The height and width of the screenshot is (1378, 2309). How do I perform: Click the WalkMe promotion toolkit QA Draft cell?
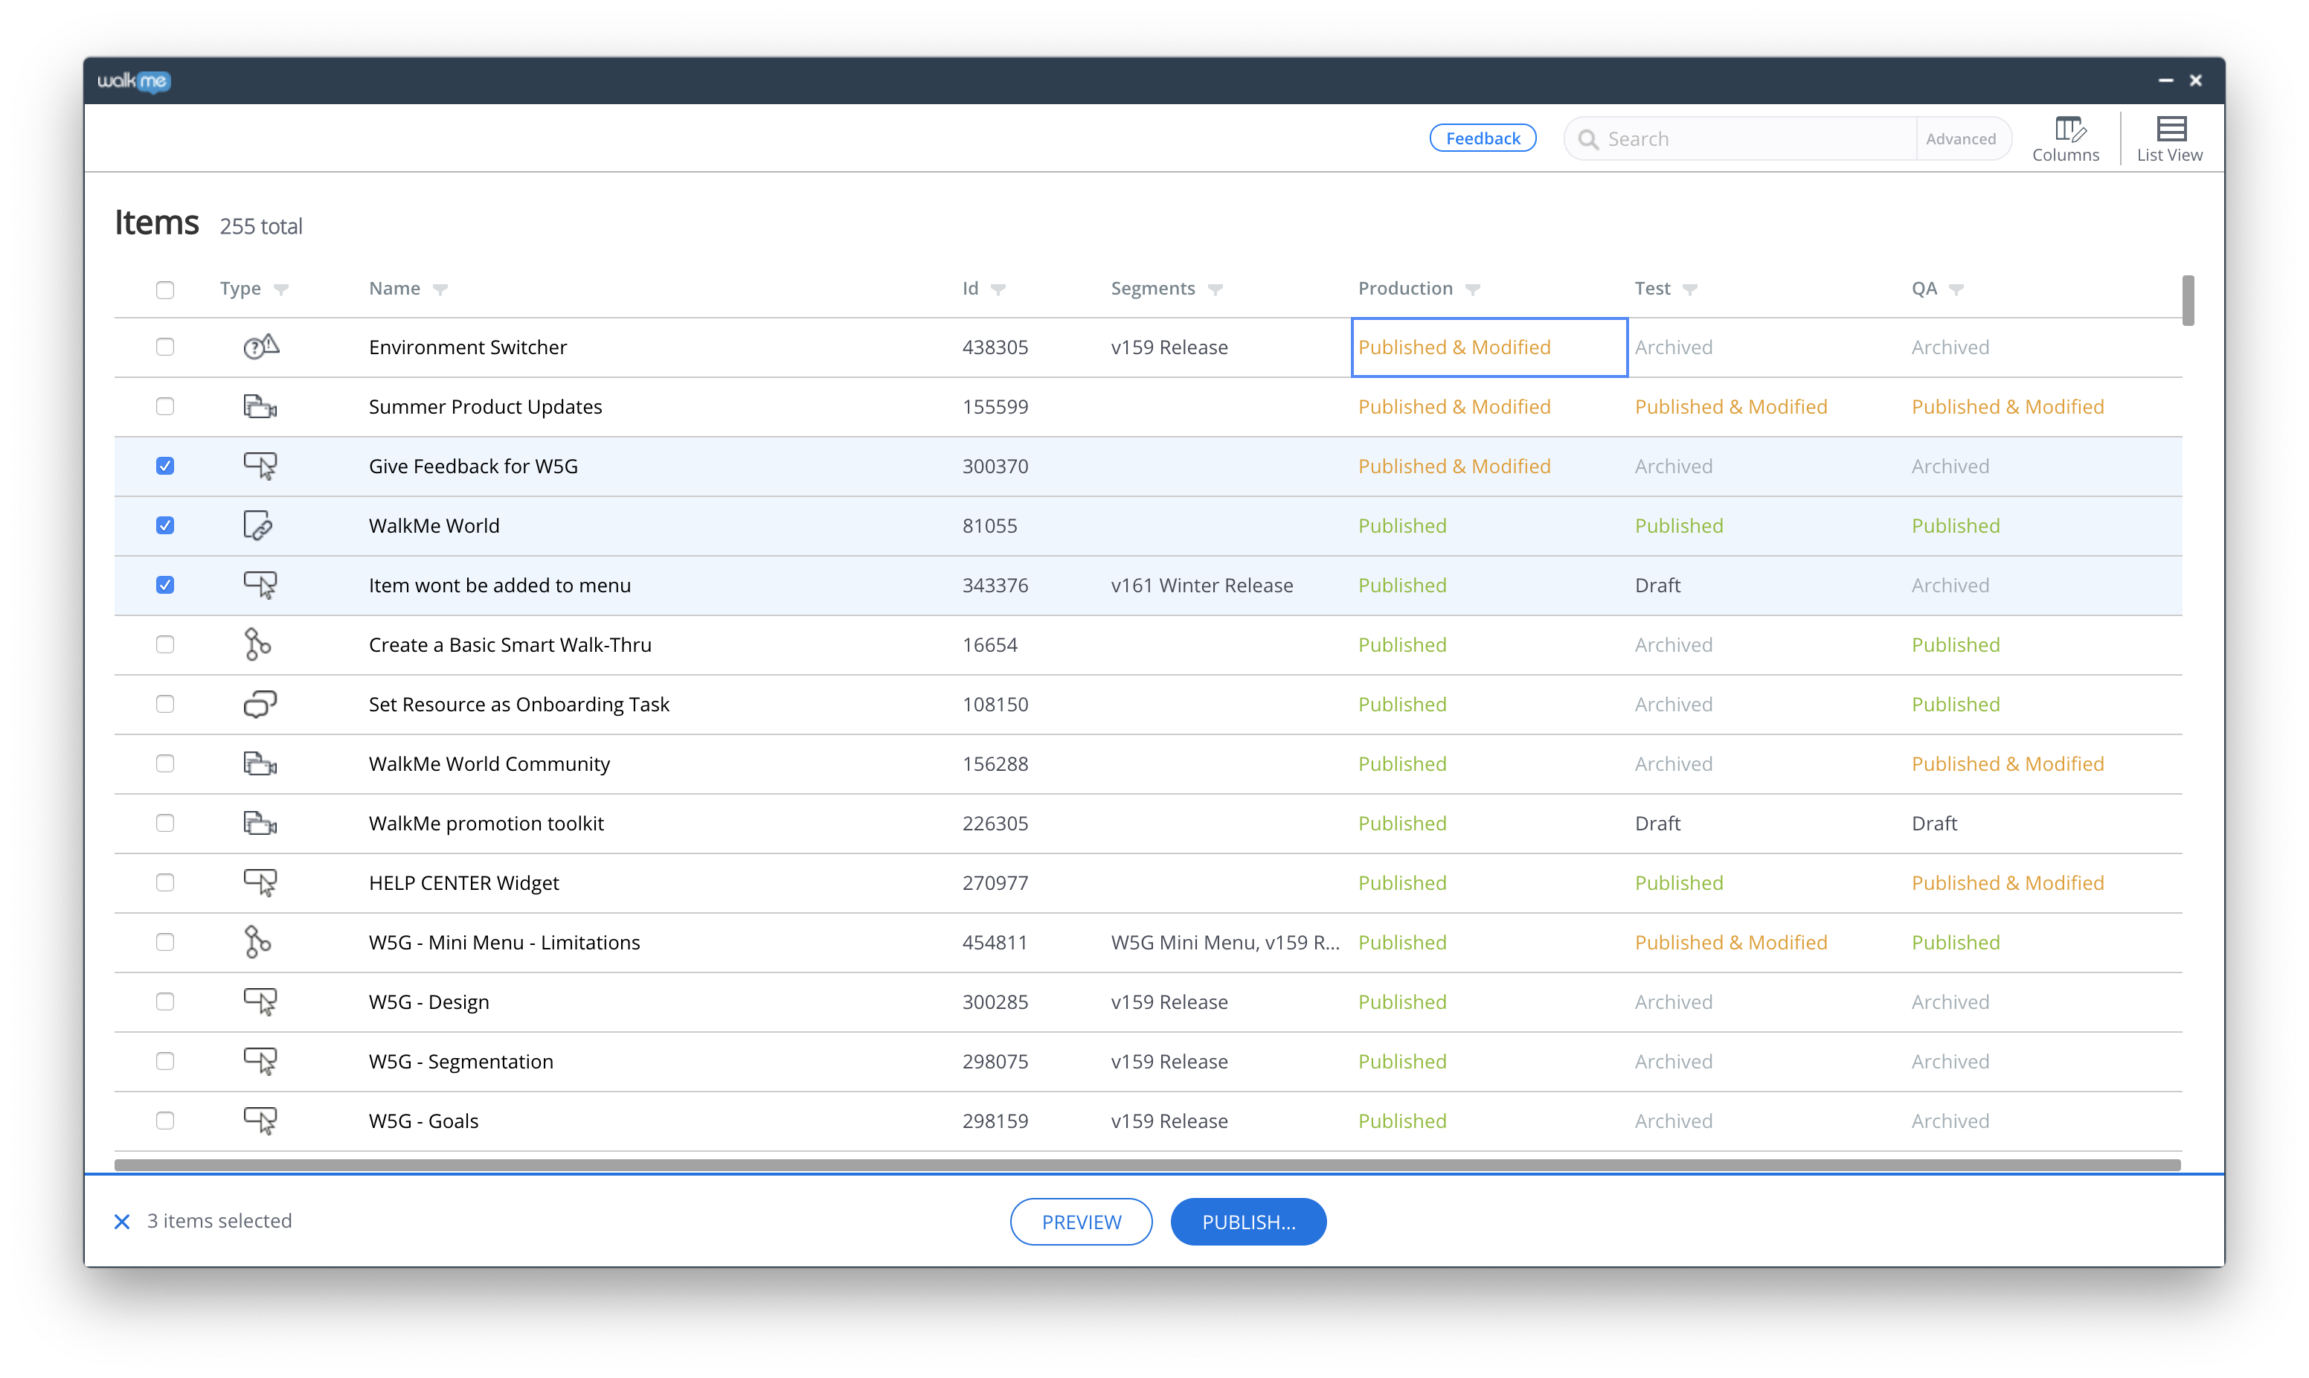click(x=1934, y=824)
